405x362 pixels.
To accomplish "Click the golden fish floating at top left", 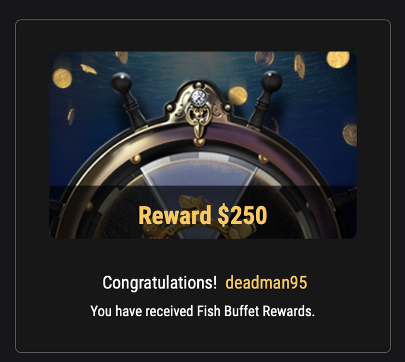I will pyautogui.click(x=89, y=69).
